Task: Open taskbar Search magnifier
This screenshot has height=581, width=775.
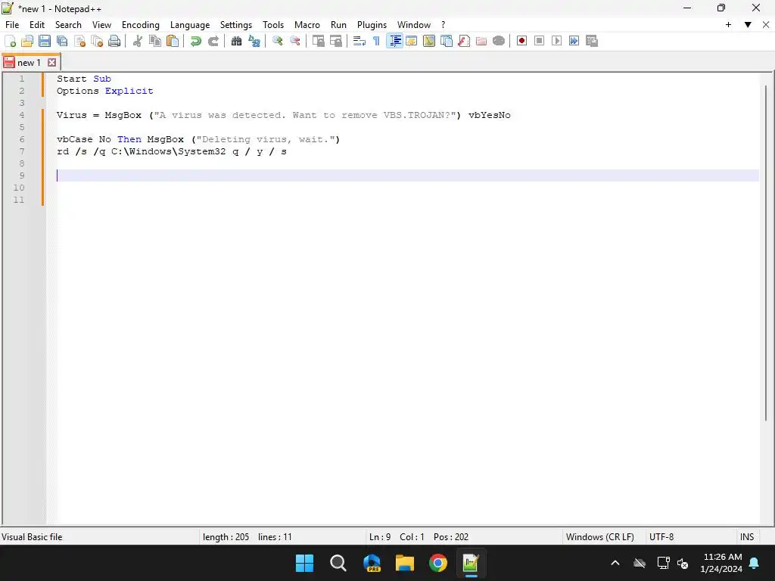Action: tap(338, 563)
